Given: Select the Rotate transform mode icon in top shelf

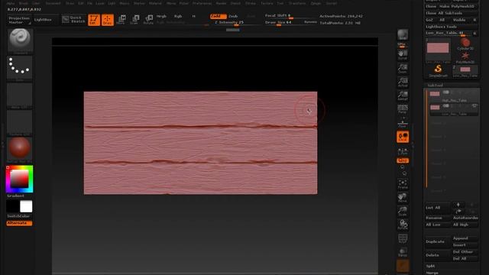Looking at the screenshot, I should (x=148, y=20).
